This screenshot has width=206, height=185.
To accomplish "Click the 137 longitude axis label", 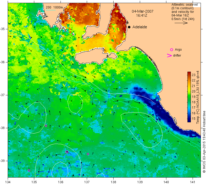I will 87,182.
